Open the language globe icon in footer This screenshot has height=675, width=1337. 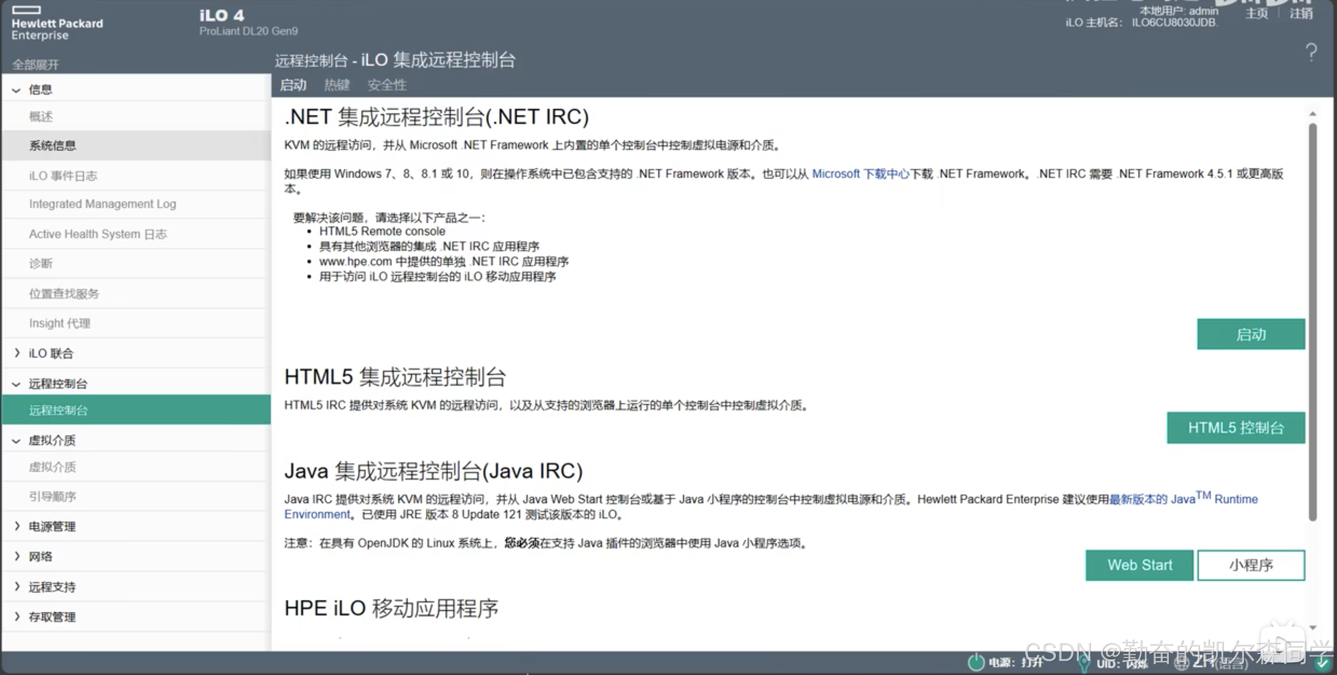click(x=1181, y=664)
